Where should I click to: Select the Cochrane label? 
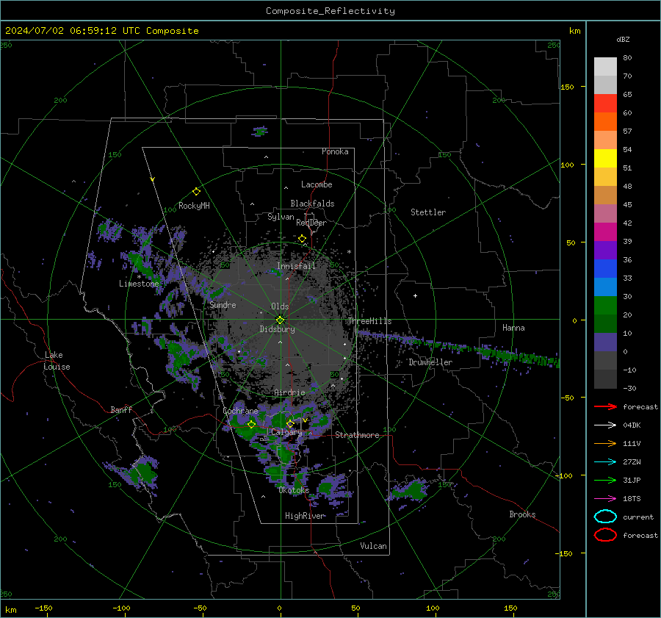pyautogui.click(x=240, y=411)
